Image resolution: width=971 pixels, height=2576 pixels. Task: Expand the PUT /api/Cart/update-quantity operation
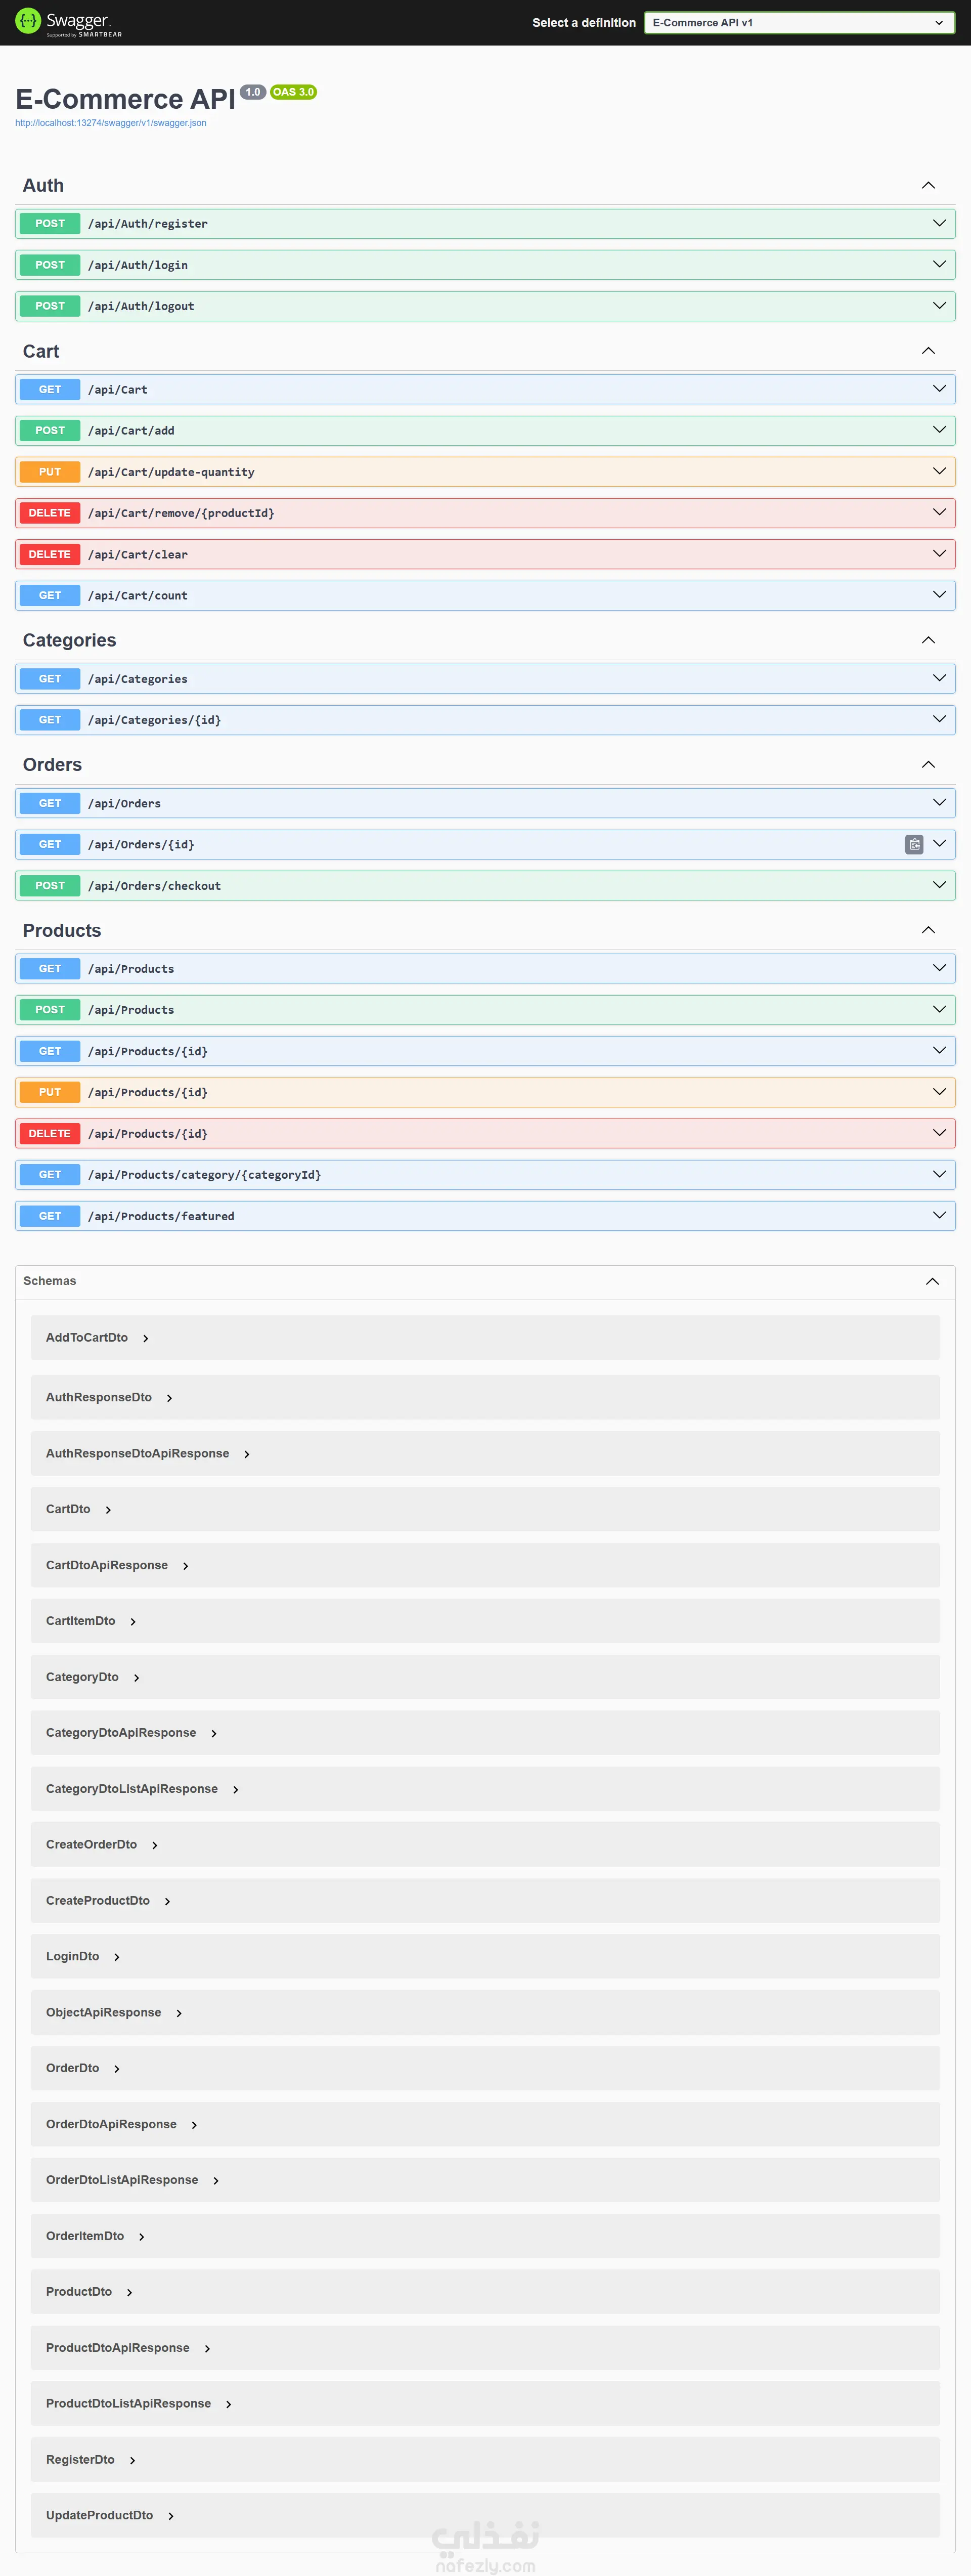939,472
